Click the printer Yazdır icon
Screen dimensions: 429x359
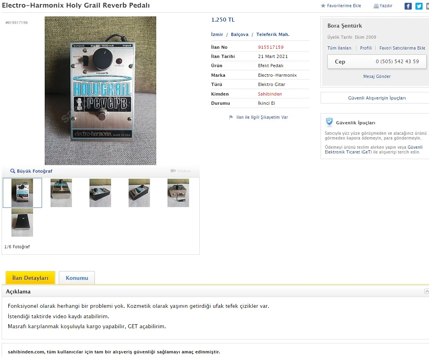(x=376, y=6)
